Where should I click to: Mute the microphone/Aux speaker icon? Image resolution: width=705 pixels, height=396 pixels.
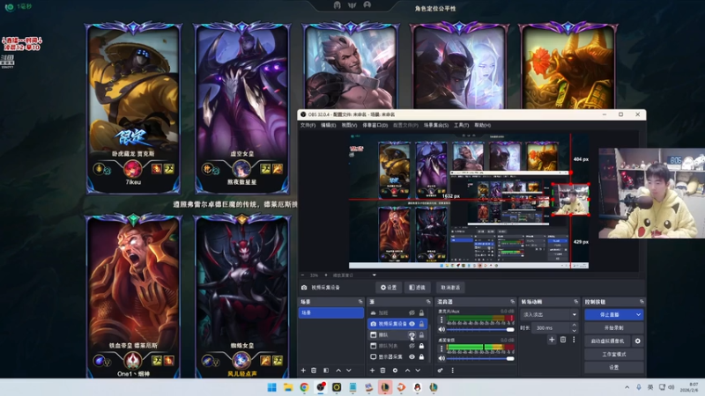(x=442, y=329)
